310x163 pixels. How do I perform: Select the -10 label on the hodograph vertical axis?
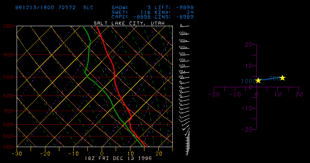pos(247,108)
